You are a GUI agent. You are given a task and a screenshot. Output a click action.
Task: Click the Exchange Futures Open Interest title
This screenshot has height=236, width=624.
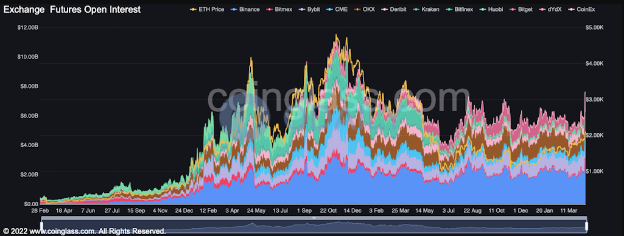72,10
